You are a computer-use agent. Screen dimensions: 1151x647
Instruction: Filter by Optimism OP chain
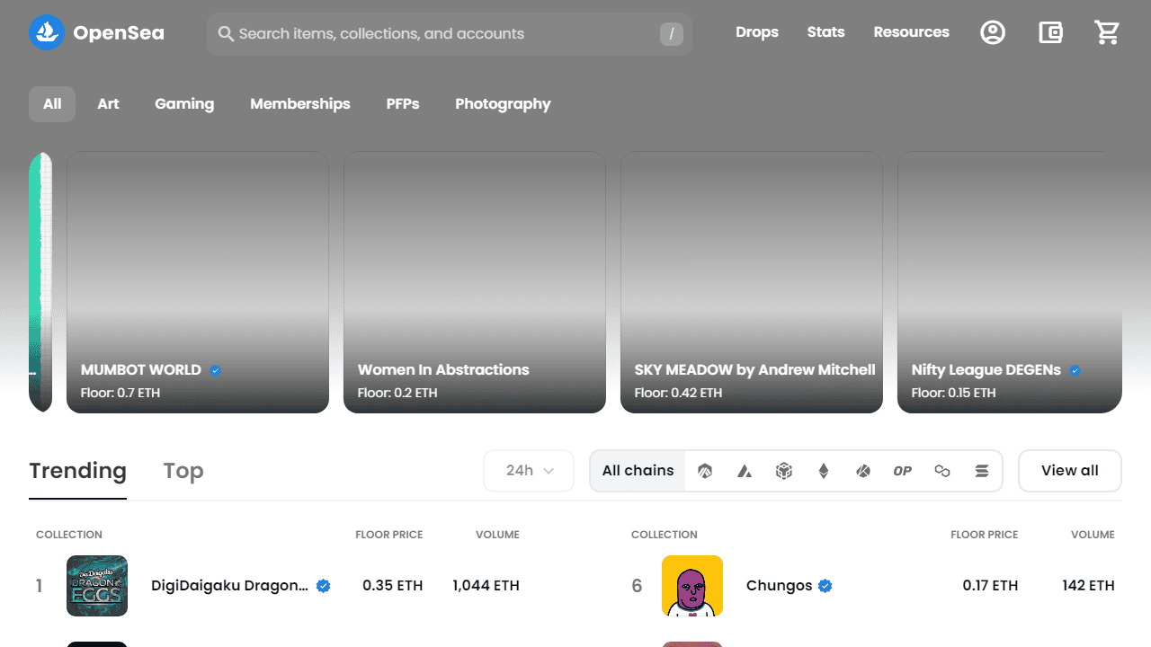[x=903, y=471]
